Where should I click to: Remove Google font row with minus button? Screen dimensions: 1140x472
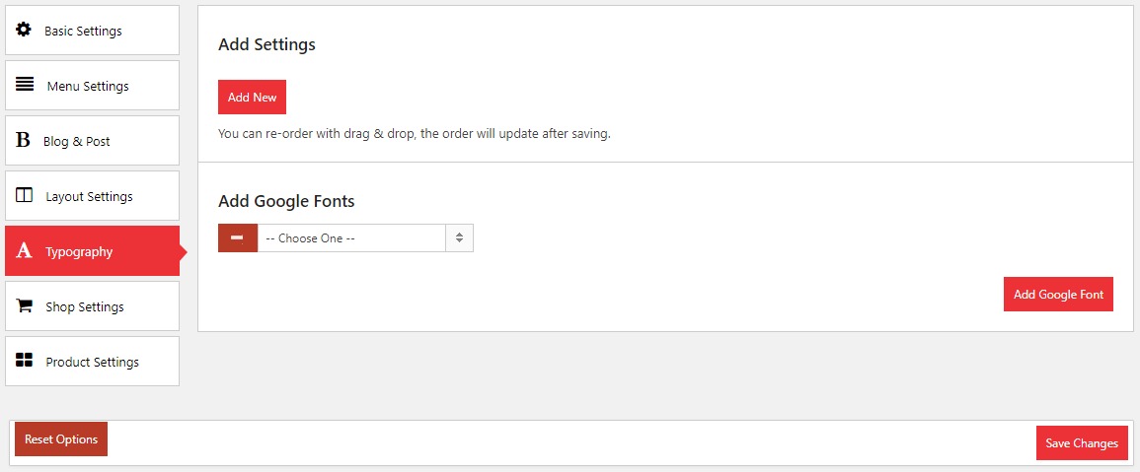tap(238, 238)
